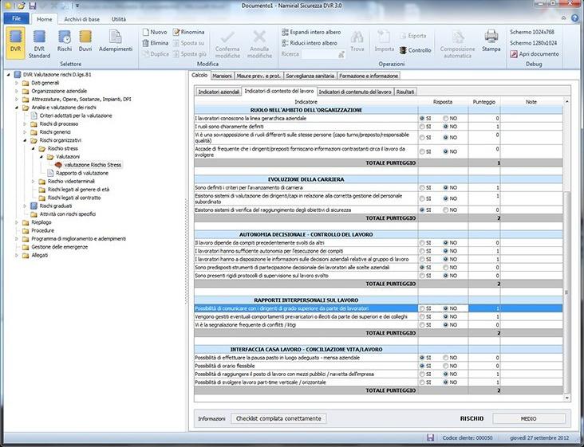Image resolution: width=584 pixels, height=447 pixels.
Task: Set NO for 'I ruoli sono chiaramente definiti'
Action: [x=446, y=127]
